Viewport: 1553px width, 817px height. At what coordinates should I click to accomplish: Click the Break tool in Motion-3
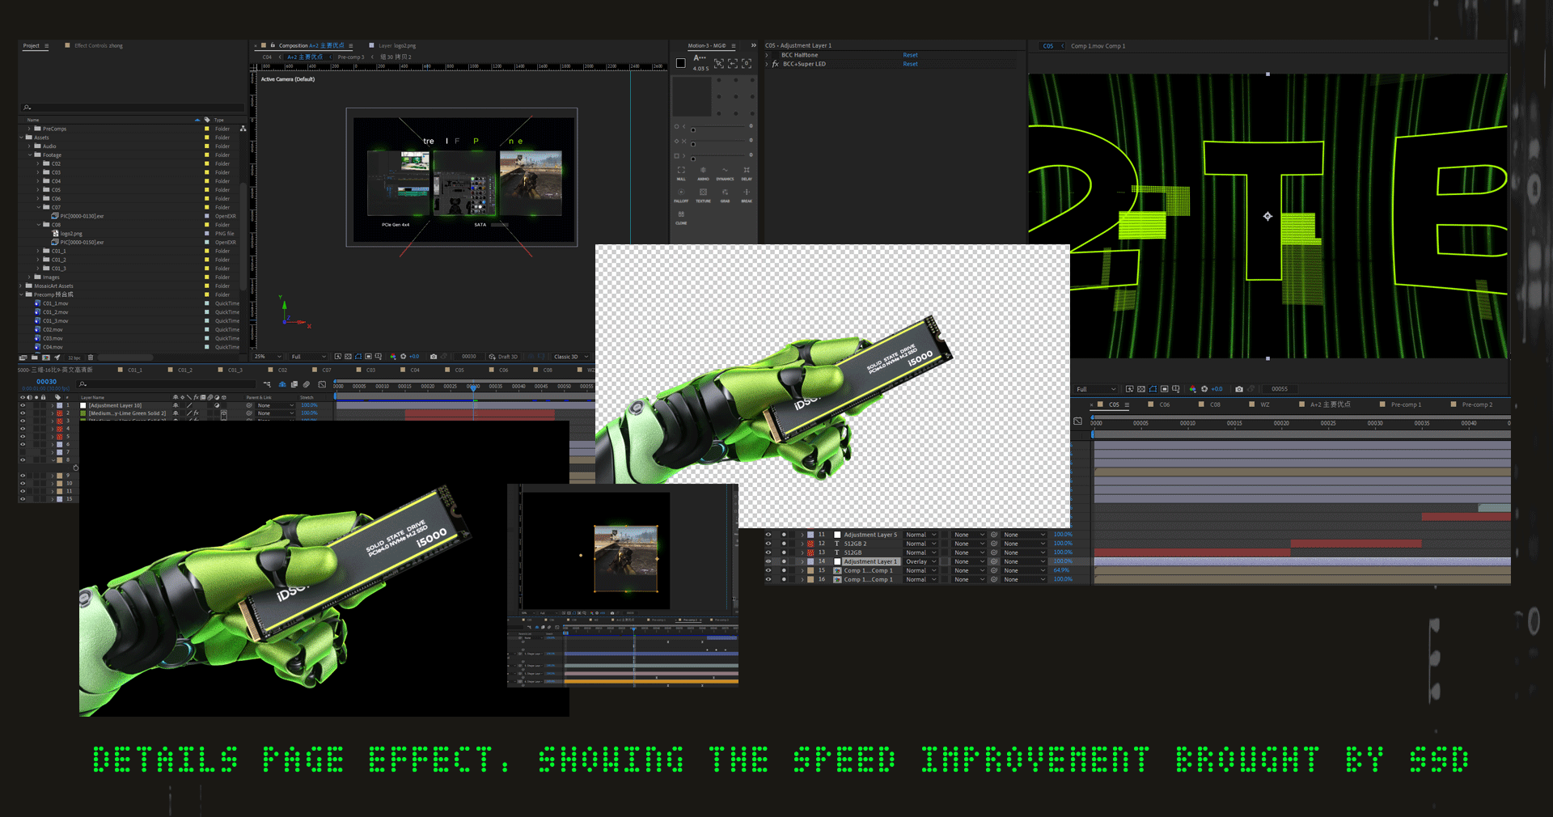(x=747, y=195)
